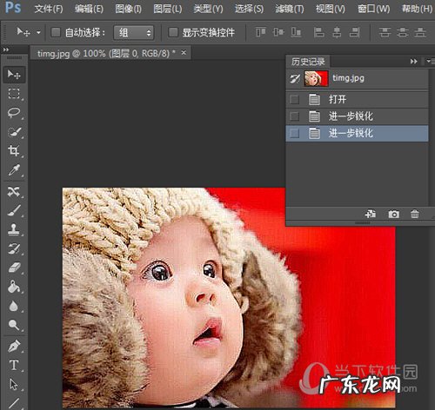Open the 图像(I) menu
Screen dimensions: 435x410
point(128,9)
